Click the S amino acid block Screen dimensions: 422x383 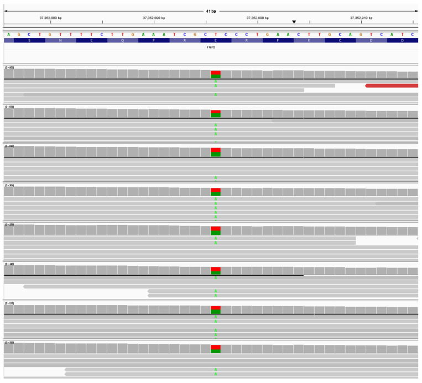tap(29, 40)
